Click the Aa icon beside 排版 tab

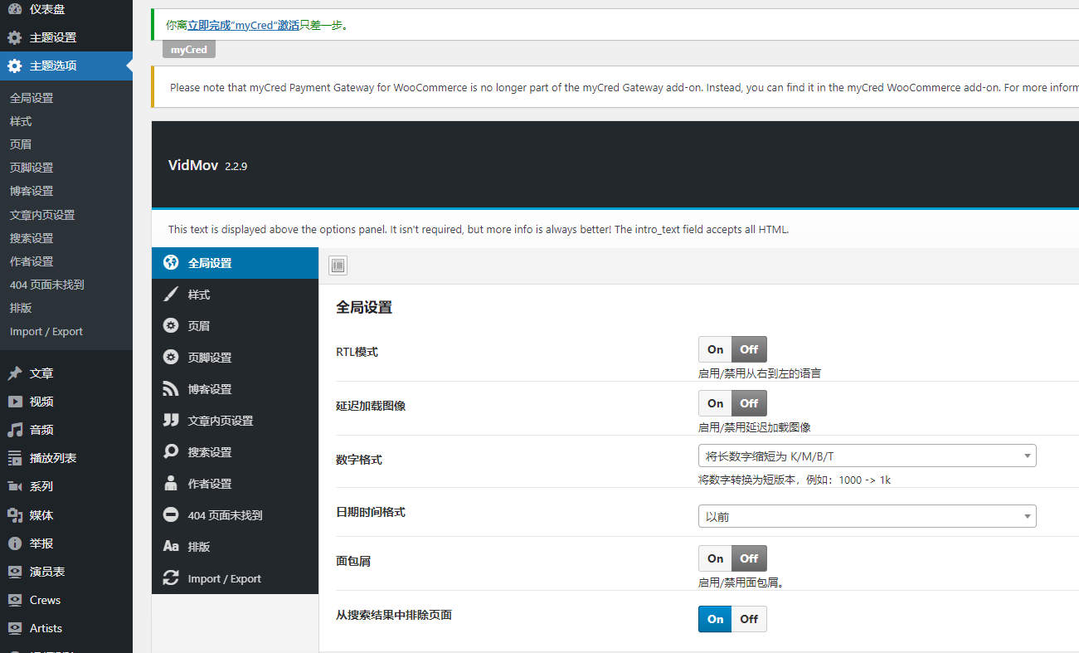[171, 547]
